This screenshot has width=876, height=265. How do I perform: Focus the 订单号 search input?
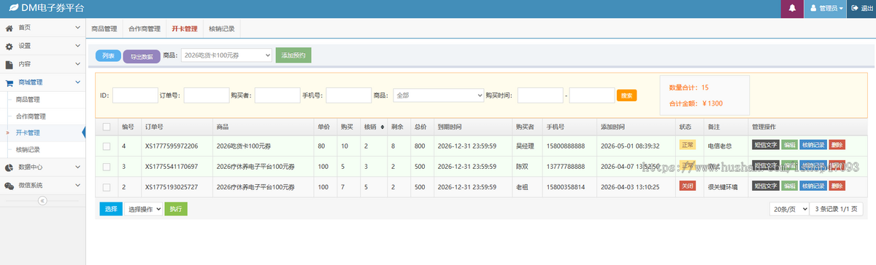click(x=207, y=95)
